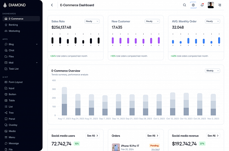
Task: Click See All on Orders card
Action: [x=153, y=136]
